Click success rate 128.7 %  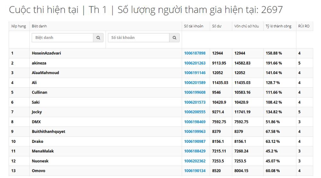coord(273,82)
